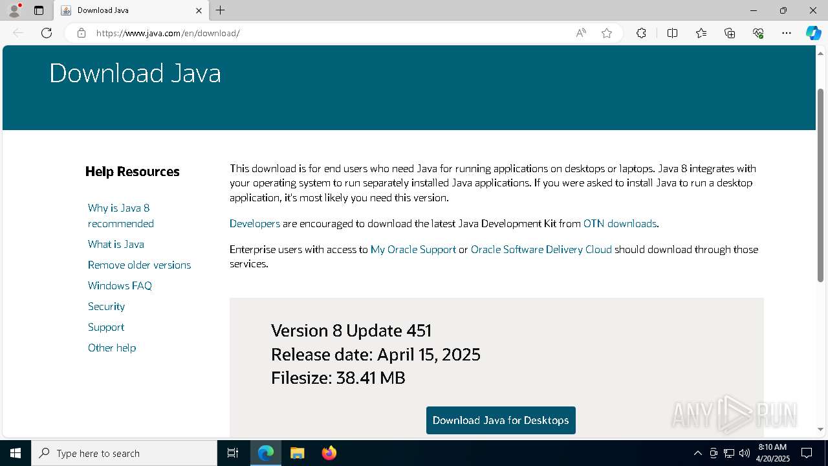Viewport: 828px width, 466px height.
Task: Open the 'Other help' link
Action: pos(112,348)
